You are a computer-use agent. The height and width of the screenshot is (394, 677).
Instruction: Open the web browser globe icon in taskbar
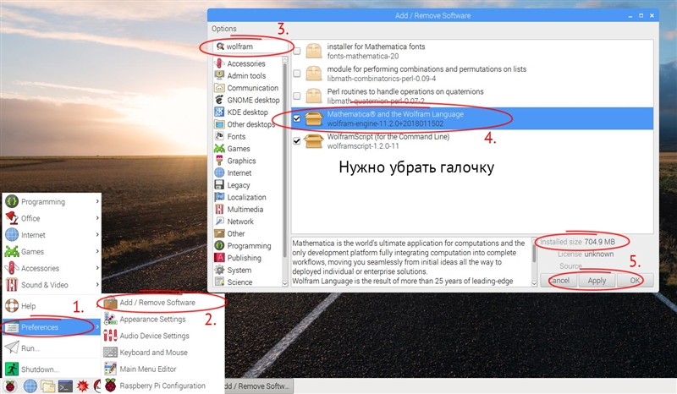click(30, 386)
